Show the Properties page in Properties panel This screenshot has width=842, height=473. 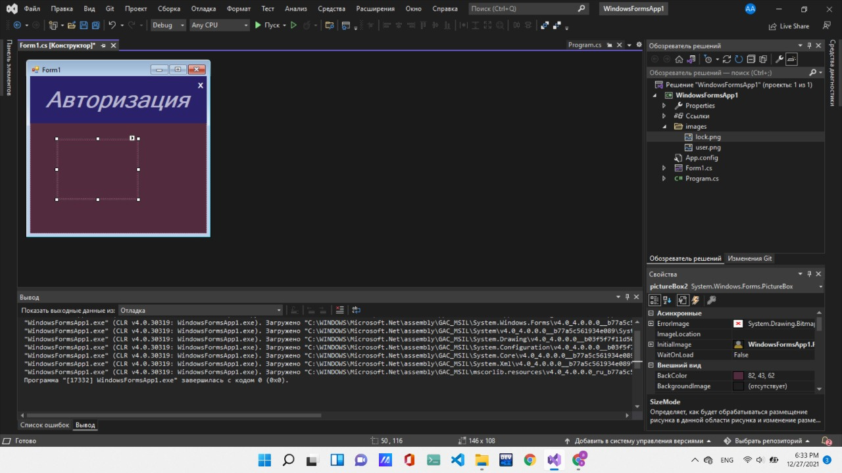pos(683,300)
